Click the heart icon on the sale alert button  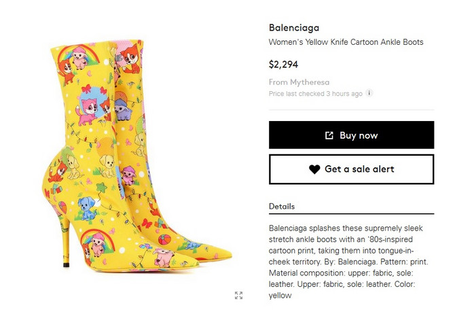pyautogui.click(x=314, y=169)
